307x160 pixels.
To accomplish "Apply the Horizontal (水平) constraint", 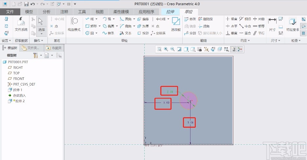I will click(231, 26).
